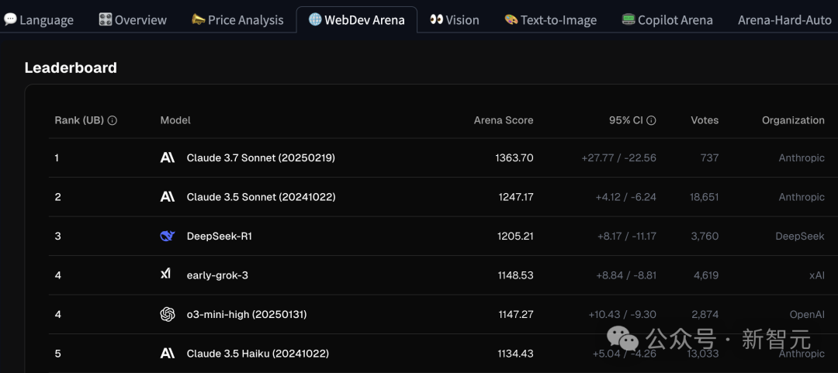This screenshot has height=373, width=838.
Task: Click the info icon next to 95% CI
Action: tap(651, 121)
